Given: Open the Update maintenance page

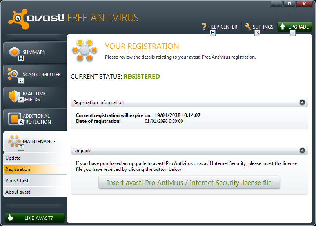Looking at the screenshot, I should click(35, 158).
